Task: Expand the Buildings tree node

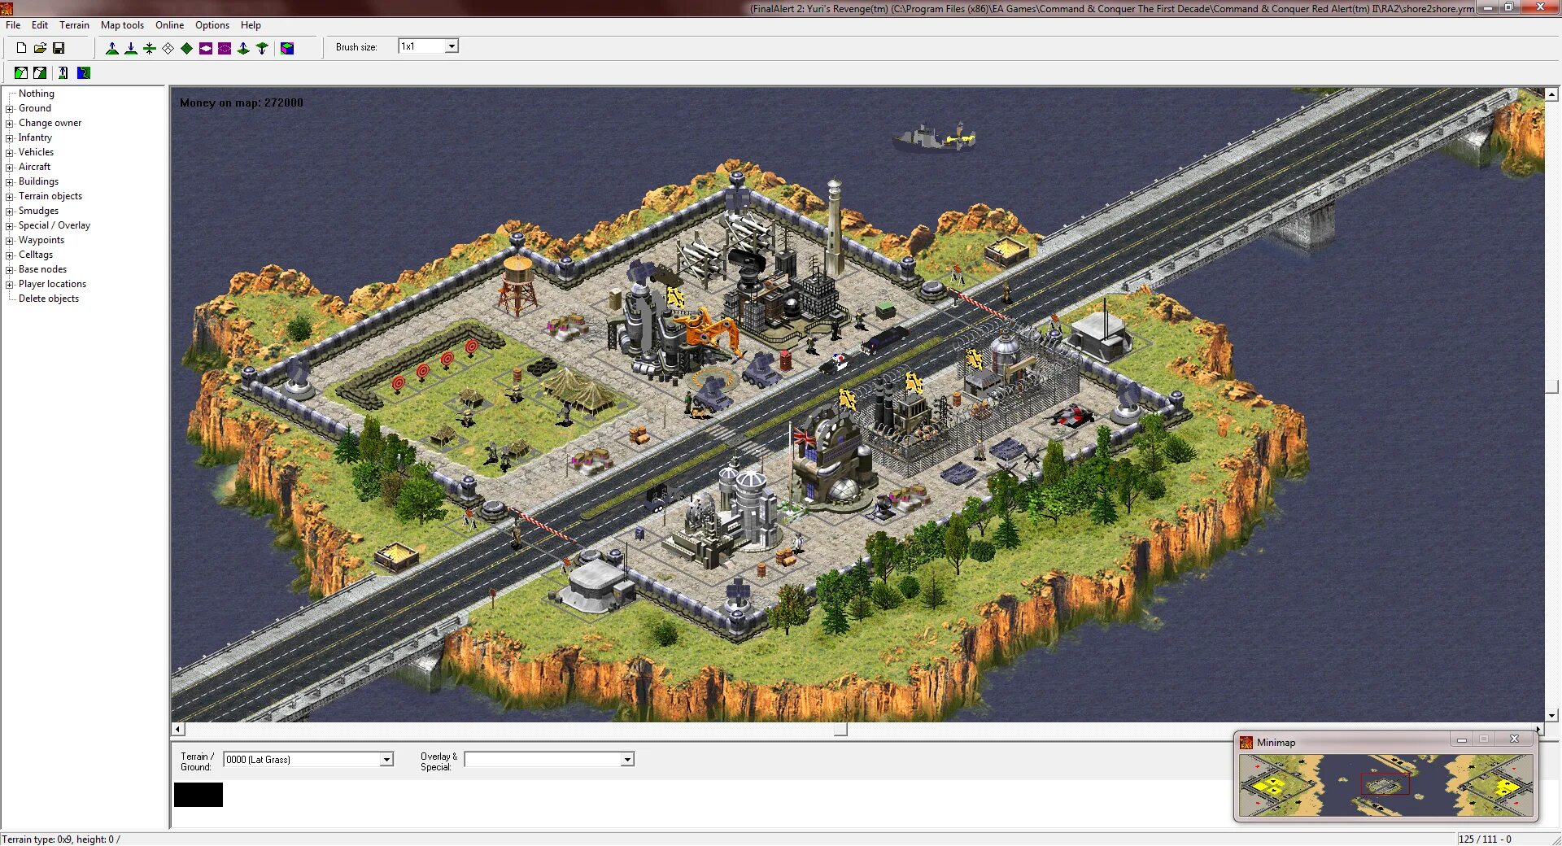Action: 10,182
